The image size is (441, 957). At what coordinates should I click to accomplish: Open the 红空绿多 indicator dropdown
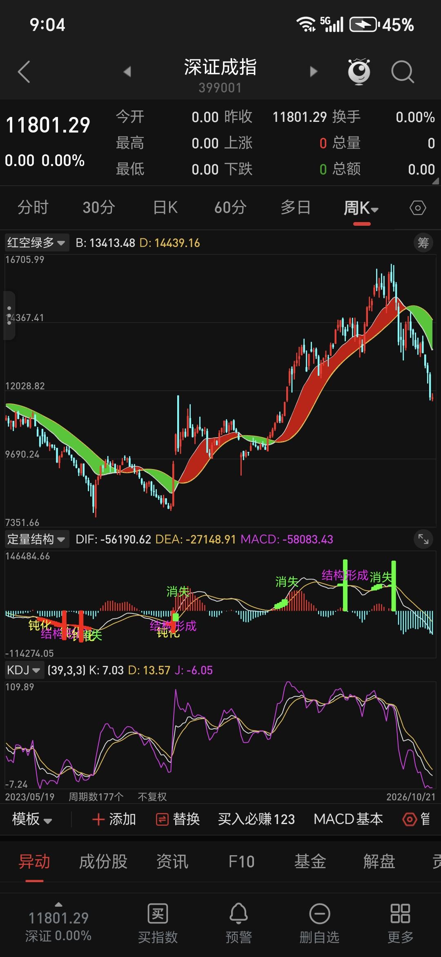point(36,243)
